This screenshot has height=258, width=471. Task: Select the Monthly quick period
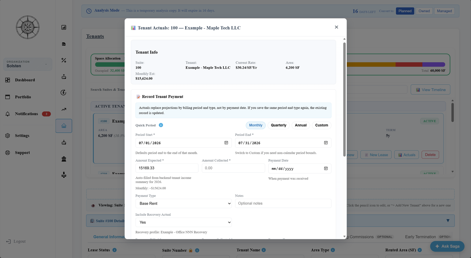click(256, 125)
